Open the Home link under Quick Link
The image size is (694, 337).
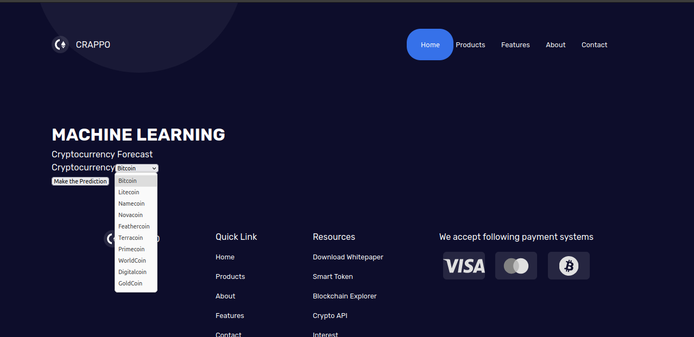[225, 257]
